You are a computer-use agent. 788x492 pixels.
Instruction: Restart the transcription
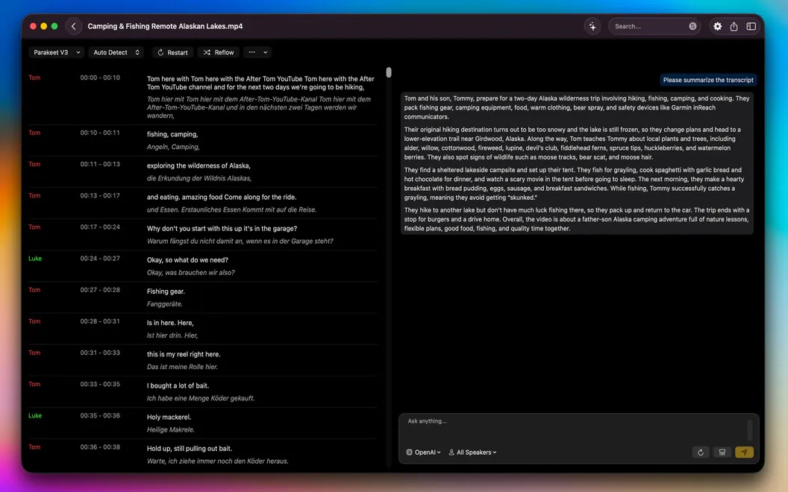click(x=172, y=52)
